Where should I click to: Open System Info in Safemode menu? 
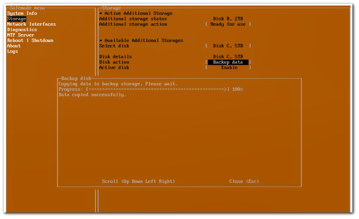point(22,13)
